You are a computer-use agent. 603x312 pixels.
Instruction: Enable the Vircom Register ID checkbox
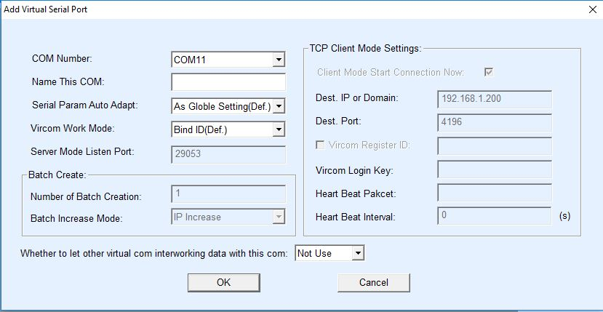click(321, 145)
